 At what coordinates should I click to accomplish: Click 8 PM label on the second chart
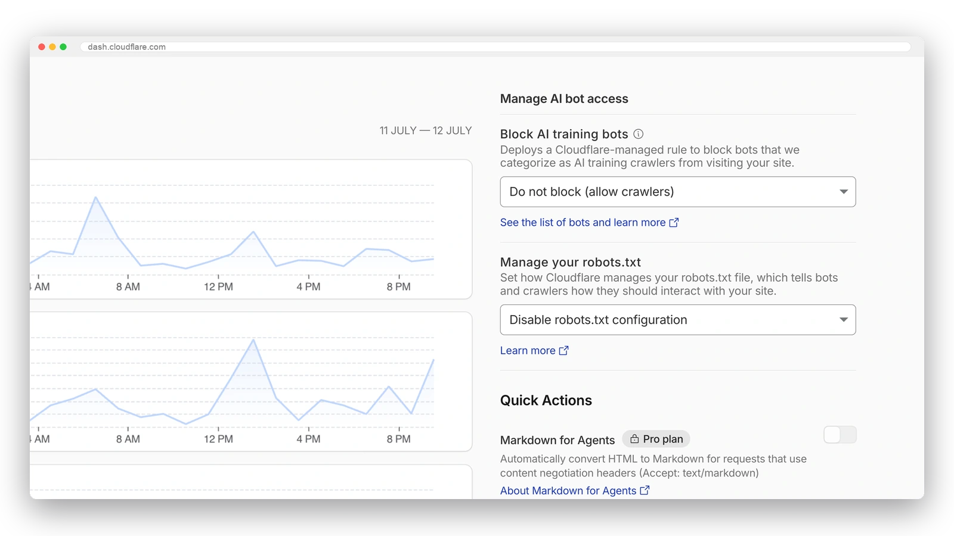point(398,439)
